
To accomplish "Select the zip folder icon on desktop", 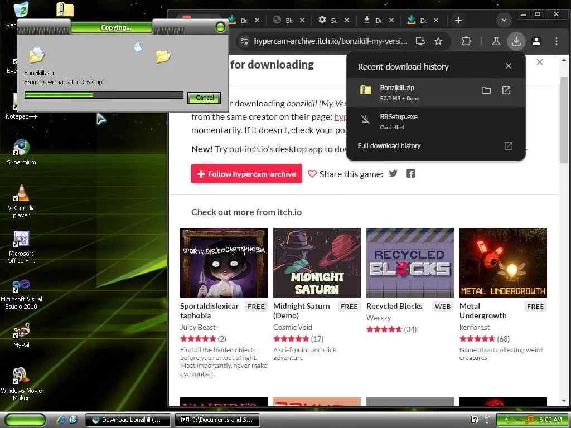I will [x=65, y=9].
